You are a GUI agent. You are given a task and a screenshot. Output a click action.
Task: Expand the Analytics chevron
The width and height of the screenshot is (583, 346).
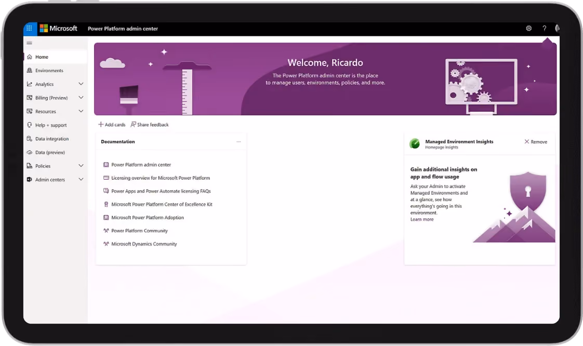(x=81, y=84)
